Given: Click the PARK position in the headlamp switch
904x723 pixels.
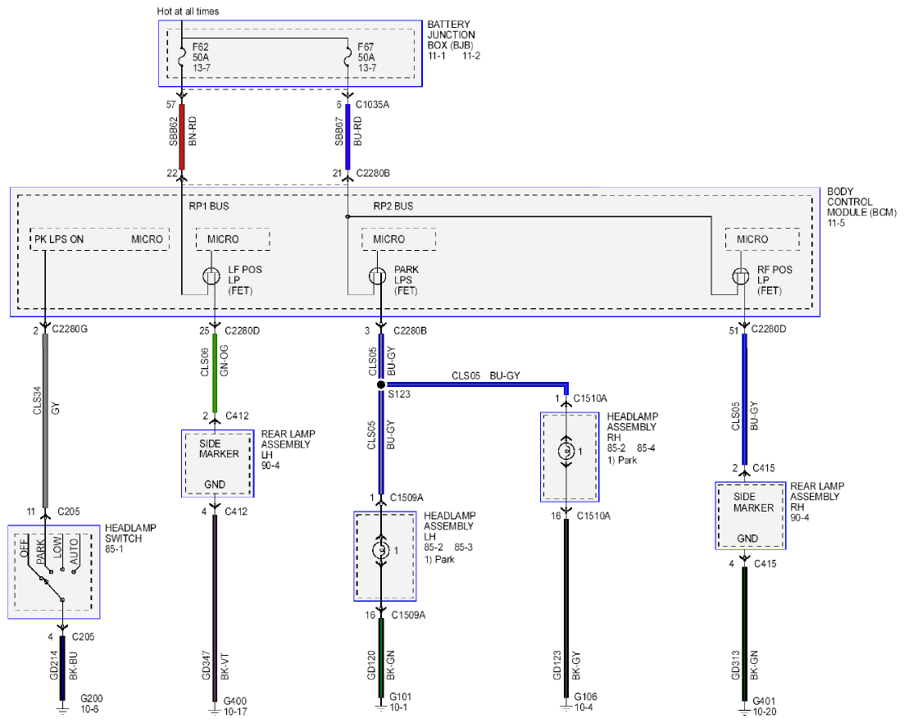Looking at the screenshot, I should pos(41,551).
